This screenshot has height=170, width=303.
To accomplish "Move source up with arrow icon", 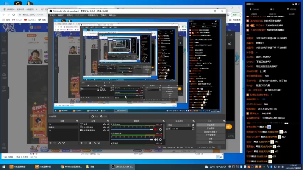I will pyautogui.click(x=95, y=143).
